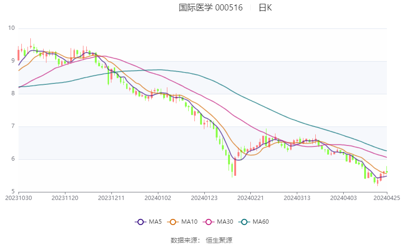This screenshot has width=403, height=245.
Task: Click the orange MA10 legend circle icon
Action: [173, 222]
